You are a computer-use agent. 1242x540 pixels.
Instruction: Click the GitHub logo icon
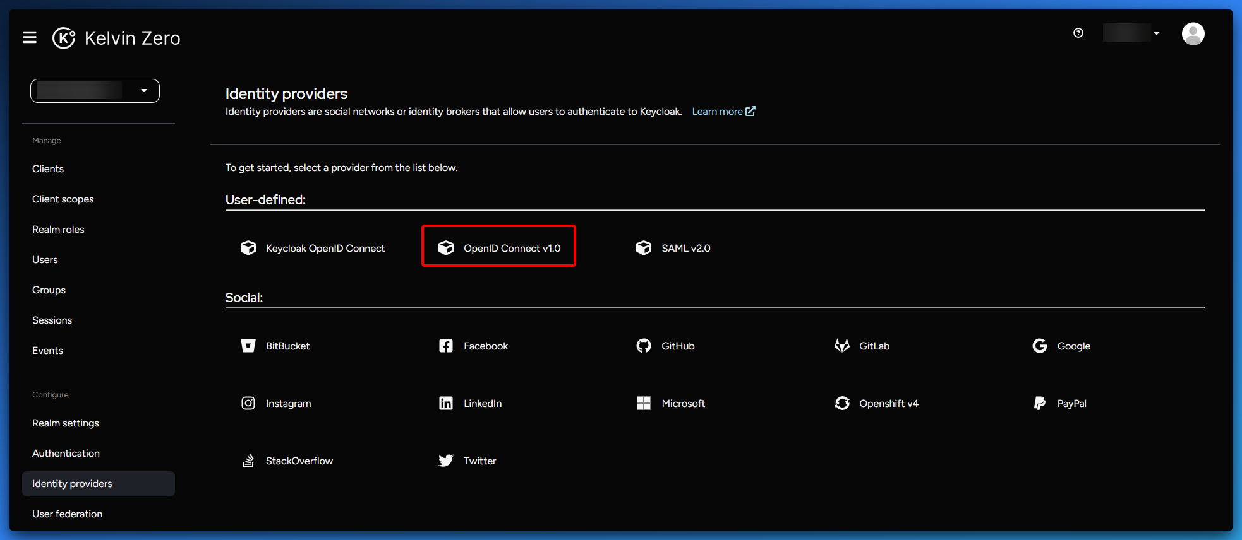coord(644,346)
